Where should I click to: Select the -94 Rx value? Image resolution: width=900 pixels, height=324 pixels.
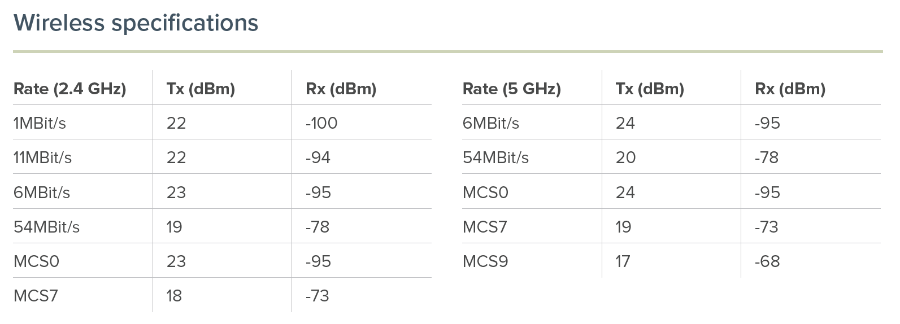318,157
